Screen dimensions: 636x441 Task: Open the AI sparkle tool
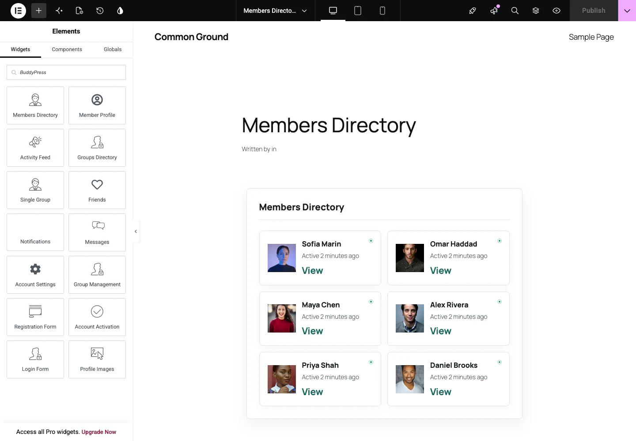pos(59,11)
